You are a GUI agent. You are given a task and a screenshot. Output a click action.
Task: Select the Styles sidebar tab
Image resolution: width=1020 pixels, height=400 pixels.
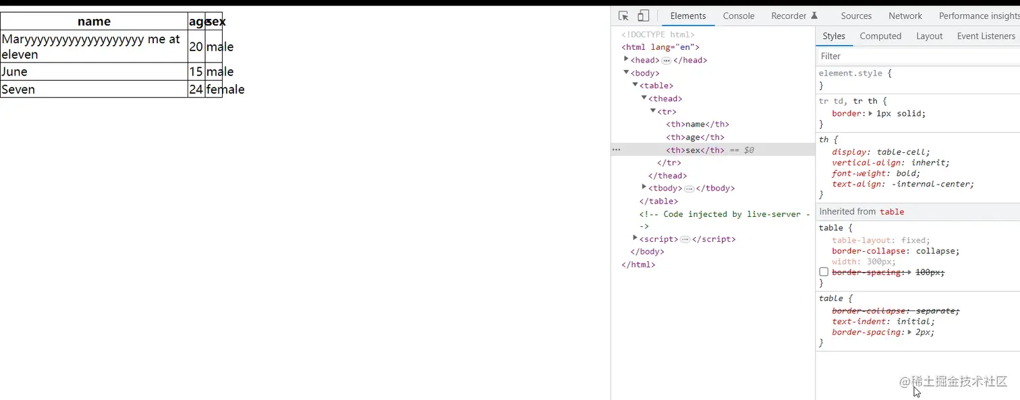pyautogui.click(x=834, y=36)
